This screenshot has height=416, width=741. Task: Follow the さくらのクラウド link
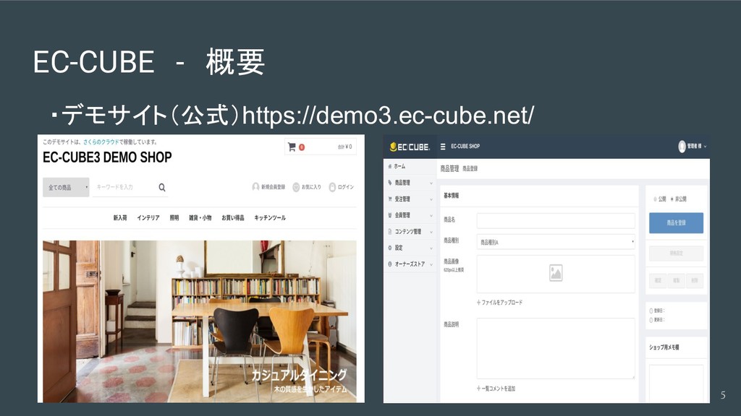(101, 142)
